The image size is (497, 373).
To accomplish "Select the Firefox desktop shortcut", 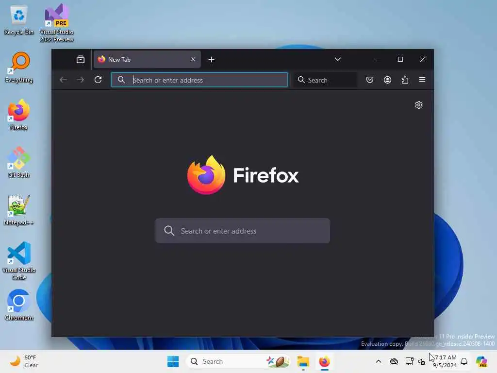I will (19, 115).
